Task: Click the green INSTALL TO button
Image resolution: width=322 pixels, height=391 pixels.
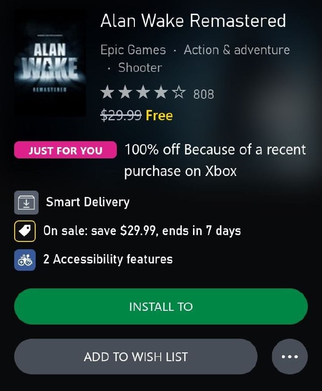Action: [x=161, y=306]
